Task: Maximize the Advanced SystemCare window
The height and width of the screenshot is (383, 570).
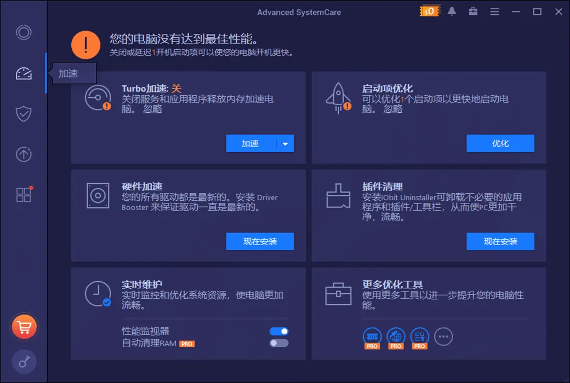Action: click(537, 11)
